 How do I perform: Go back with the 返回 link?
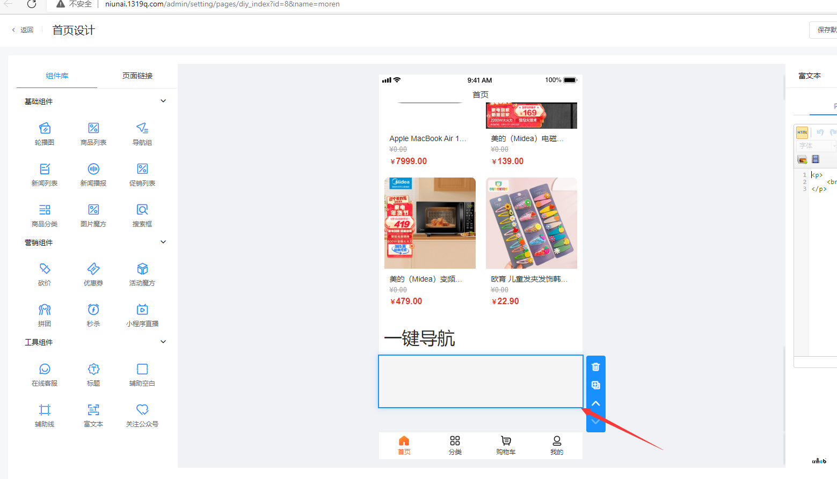23,30
